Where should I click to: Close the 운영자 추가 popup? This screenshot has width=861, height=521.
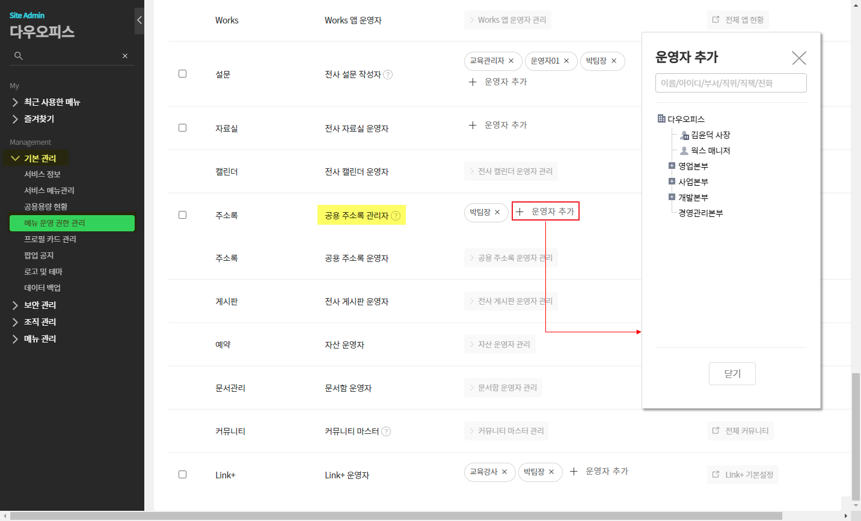[x=799, y=58]
